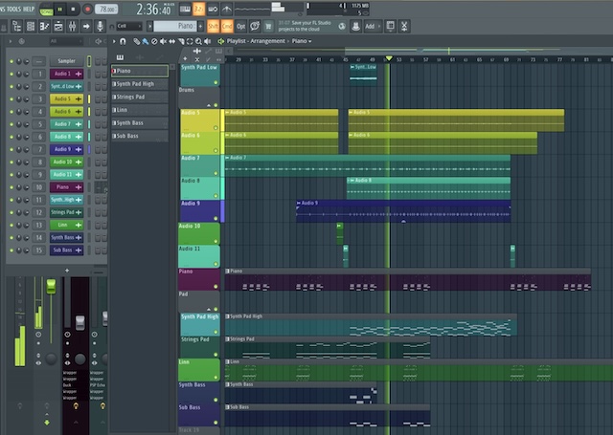Open Playlist options play-arrow menu

point(114,41)
